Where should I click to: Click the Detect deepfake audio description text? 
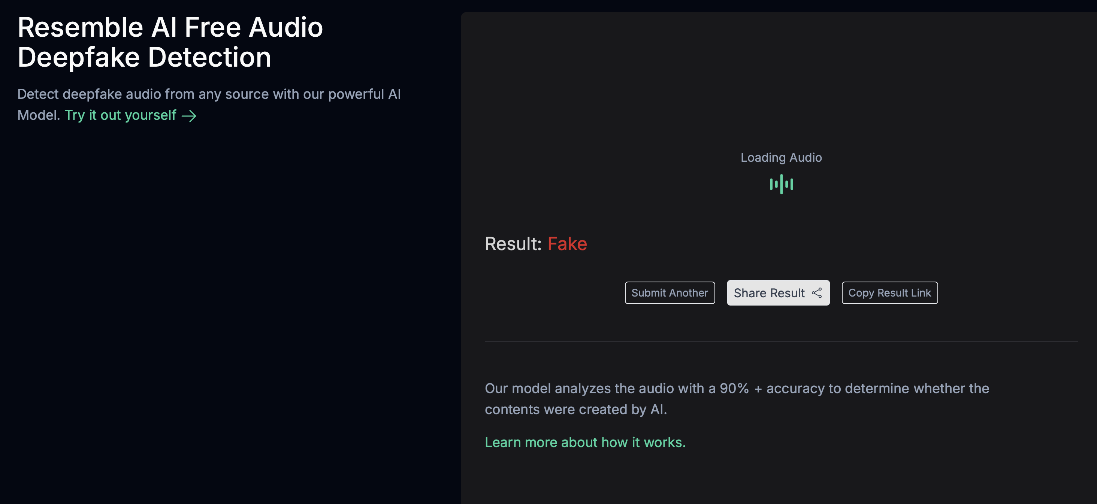pyautogui.click(x=209, y=105)
